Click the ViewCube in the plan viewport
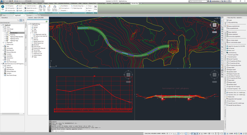Viewport: 247px width, 135px height. (x=214, y=26)
